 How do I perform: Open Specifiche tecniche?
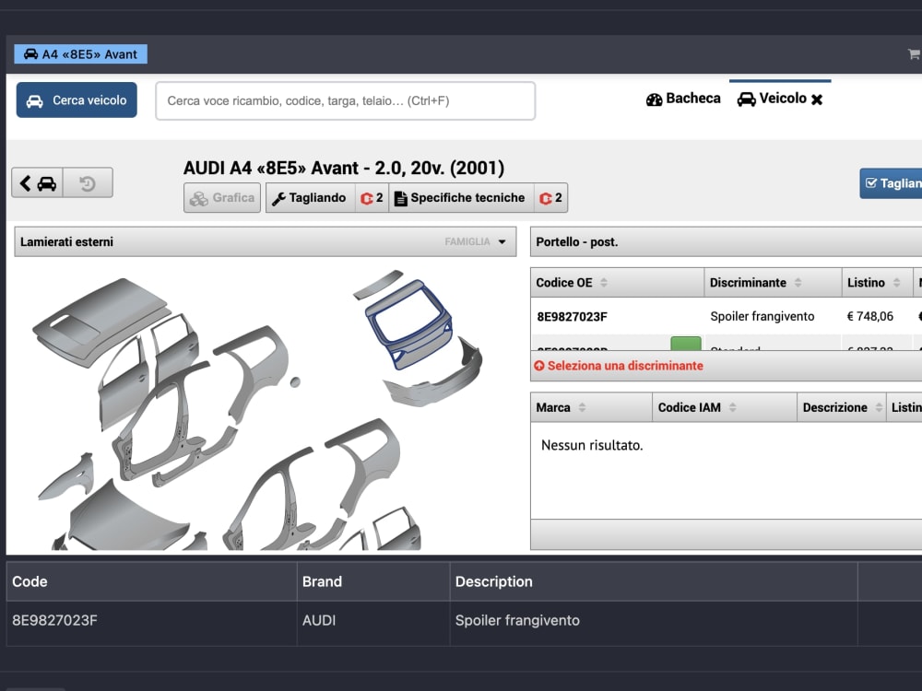click(461, 198)
